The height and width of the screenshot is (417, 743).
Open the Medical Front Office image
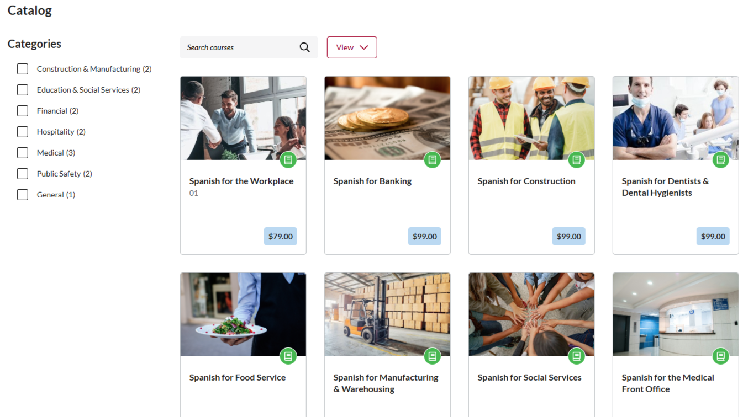[676, 314]
